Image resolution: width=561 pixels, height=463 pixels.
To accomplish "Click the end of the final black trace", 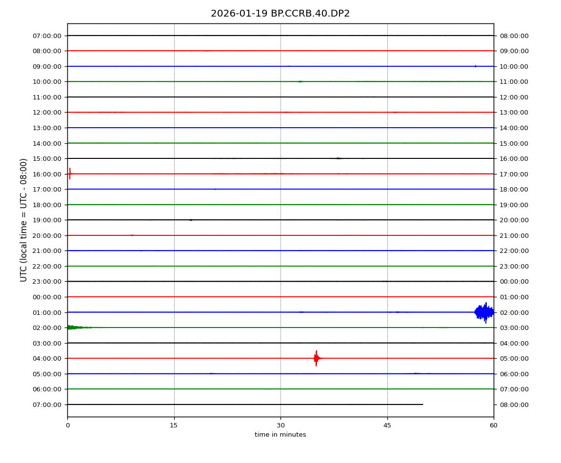I will click(x=422, y=405).
